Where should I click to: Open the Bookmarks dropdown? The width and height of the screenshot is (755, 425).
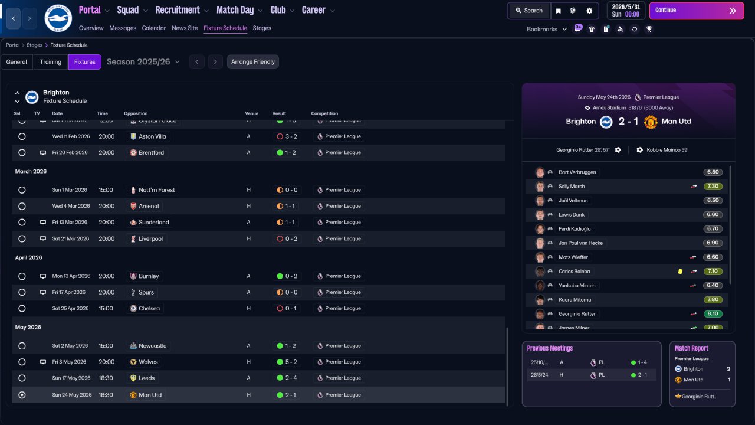tap(547, 29)
